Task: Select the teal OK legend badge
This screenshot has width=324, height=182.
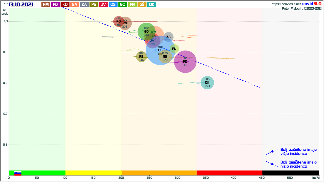Action: tap(152, 4)
